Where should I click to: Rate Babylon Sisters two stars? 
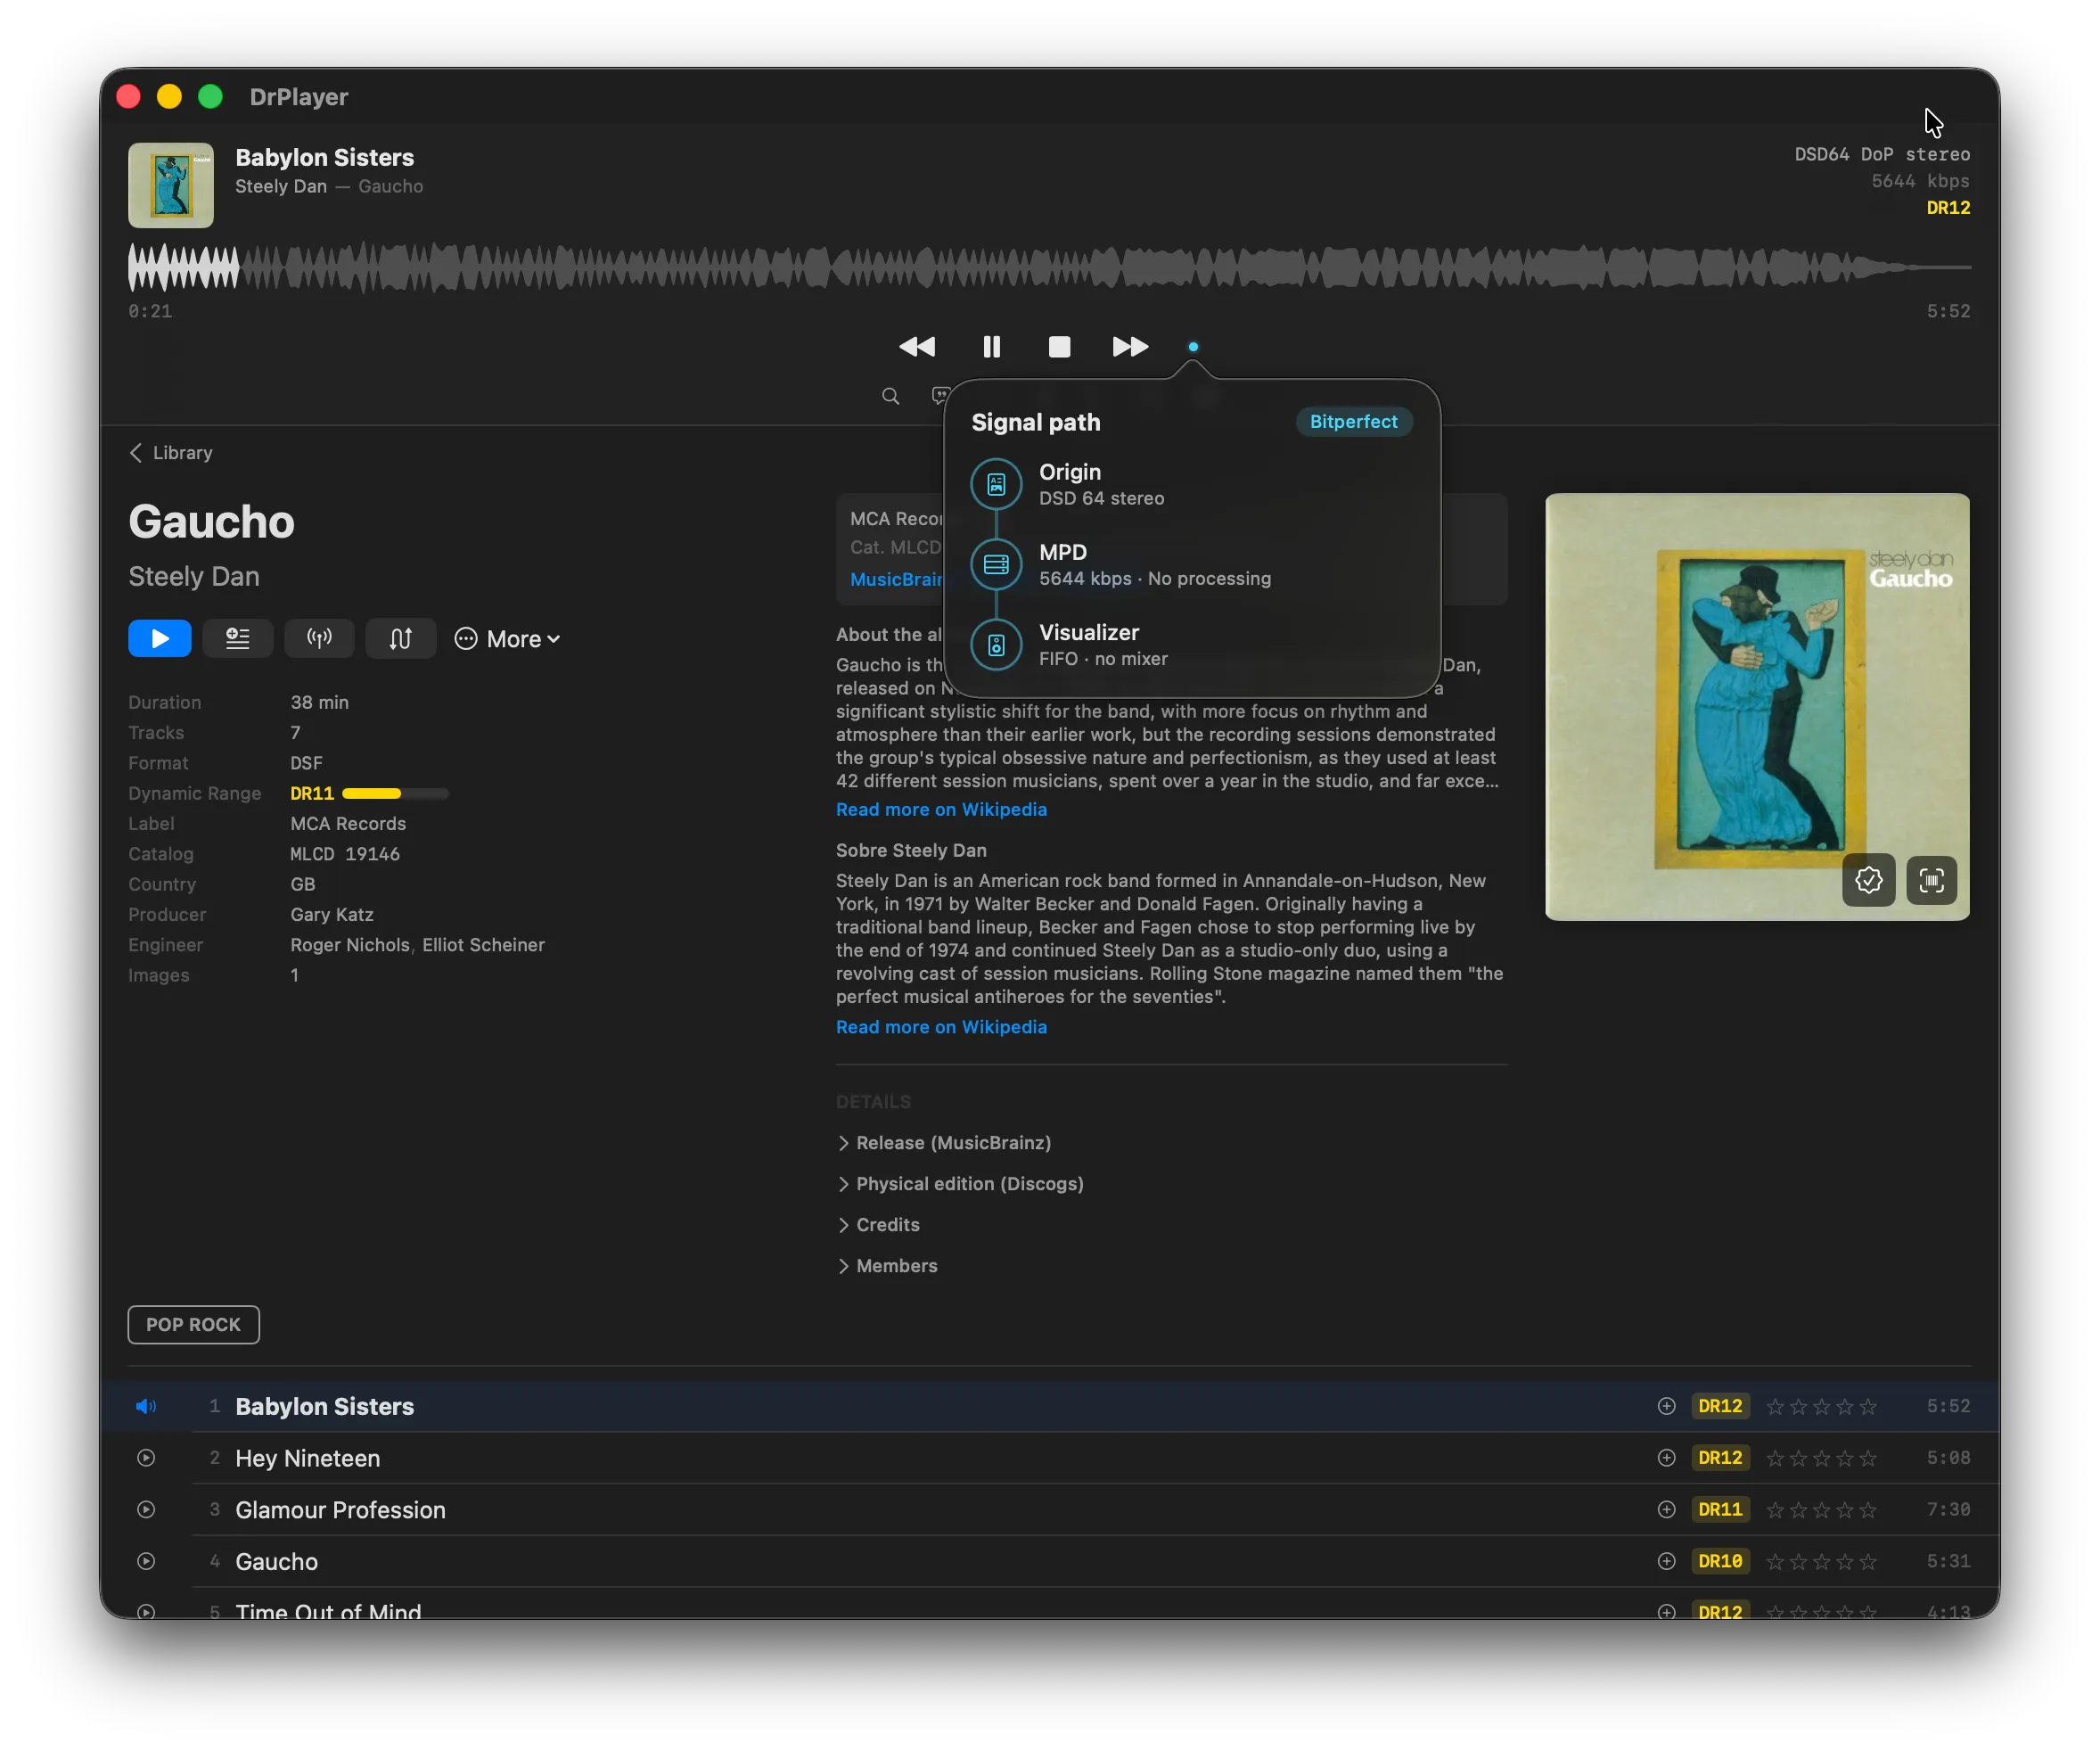coord(1799,1407)
